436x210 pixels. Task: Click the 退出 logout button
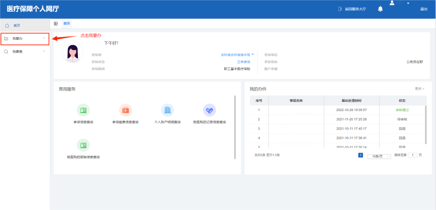pos(423,9)
